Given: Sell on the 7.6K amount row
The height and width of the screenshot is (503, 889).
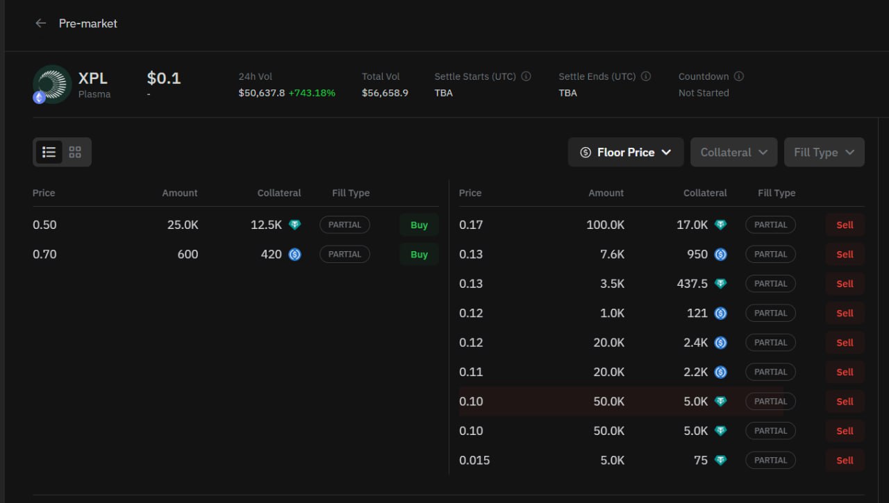Looking at the screenshot, I should 845,254.
